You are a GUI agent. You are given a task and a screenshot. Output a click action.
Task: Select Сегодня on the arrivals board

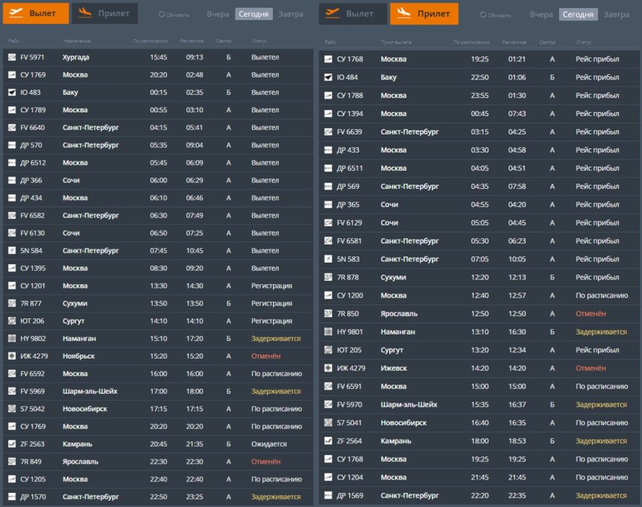pyautogui.click(x=578, y=14)
